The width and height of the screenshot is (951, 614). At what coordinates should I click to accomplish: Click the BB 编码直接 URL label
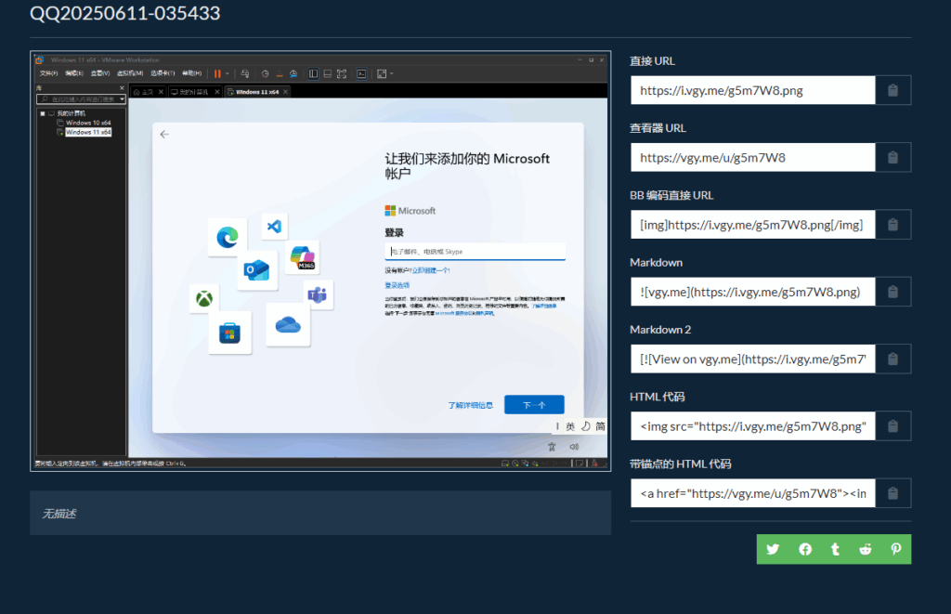(x=671, y=195)
